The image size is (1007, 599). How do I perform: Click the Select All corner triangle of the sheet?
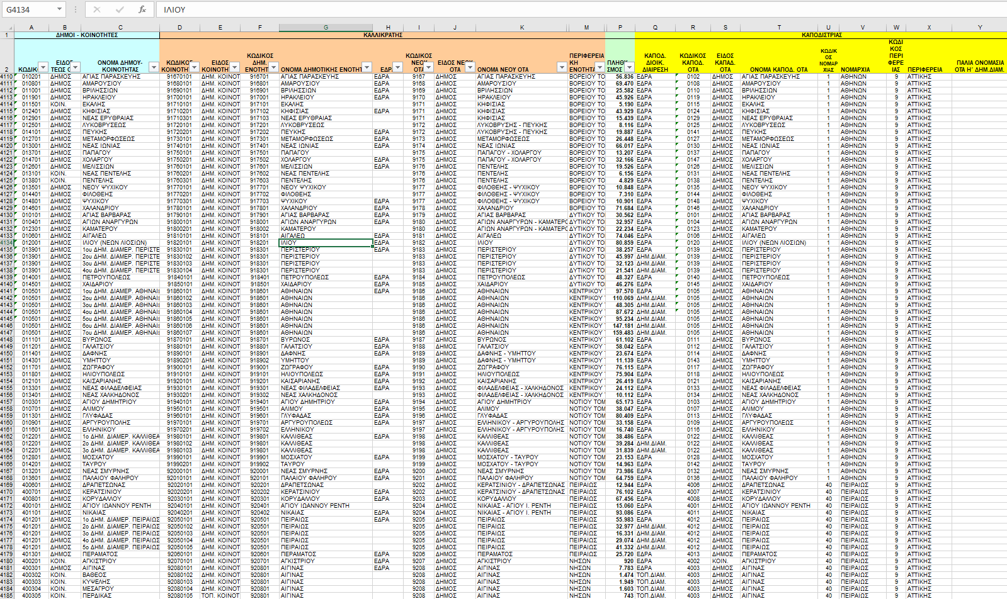point(7,27)
